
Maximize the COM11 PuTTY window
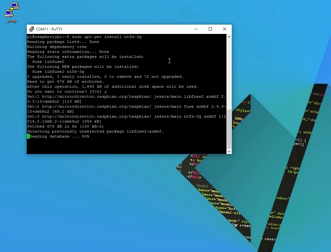tap(210, 29)
